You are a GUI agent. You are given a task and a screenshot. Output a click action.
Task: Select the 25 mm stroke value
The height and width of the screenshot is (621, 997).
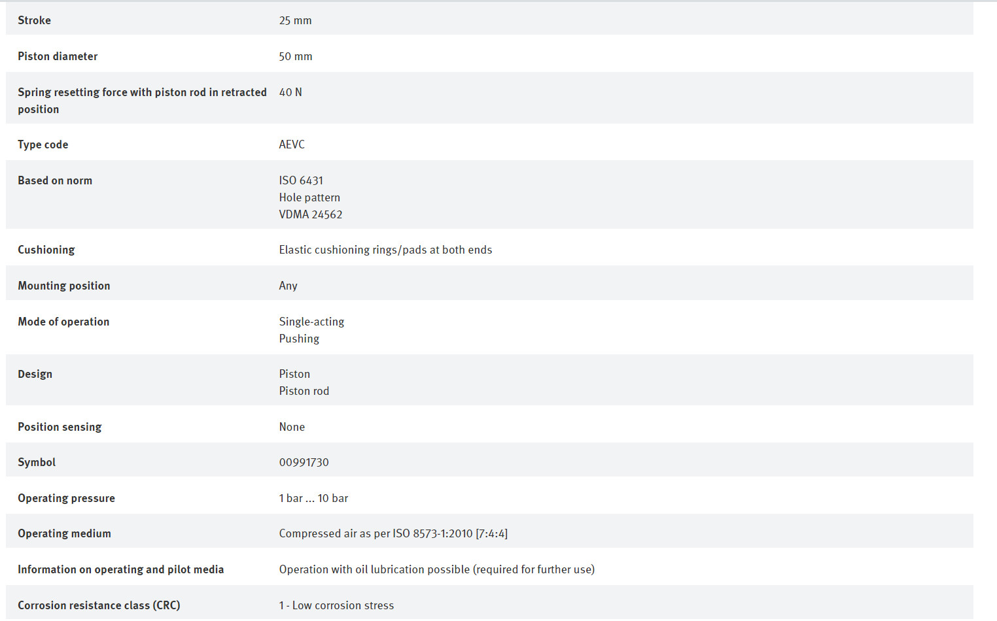[295, 20]
